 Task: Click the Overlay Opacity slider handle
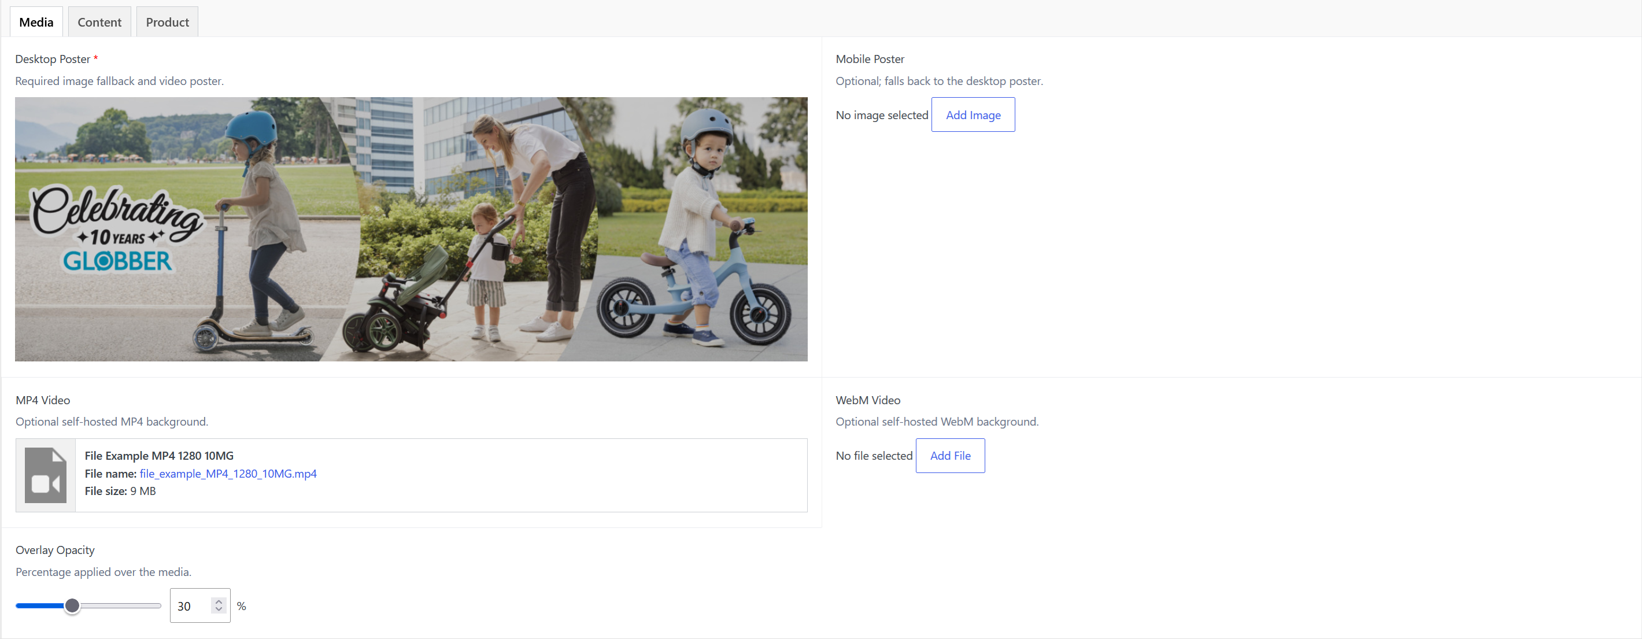click(x=73, y=606)
